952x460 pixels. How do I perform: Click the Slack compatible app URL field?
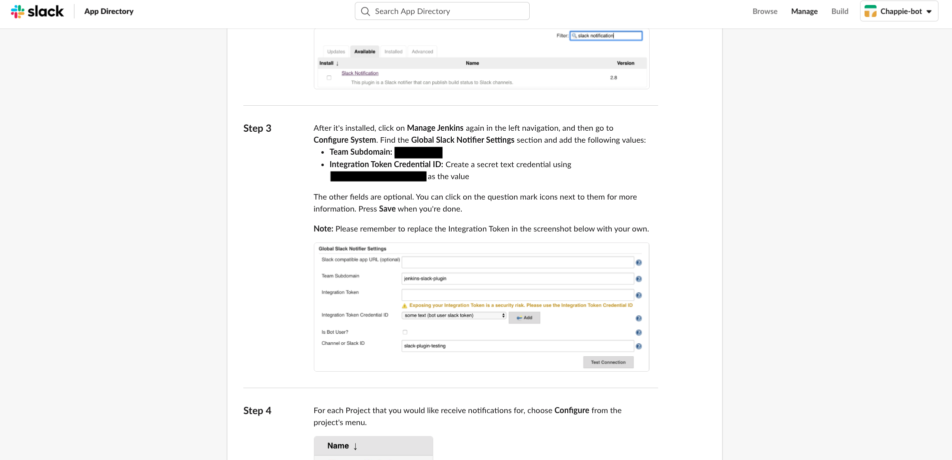tap(518, 262)
